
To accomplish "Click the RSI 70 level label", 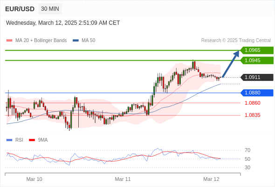I will (x=247, y=150).
